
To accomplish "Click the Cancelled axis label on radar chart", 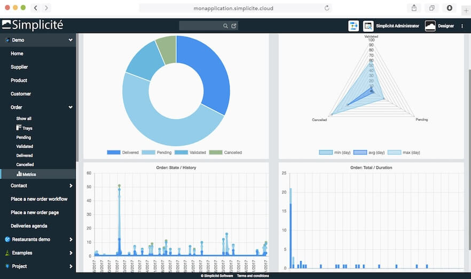I will (x=319, y=120).
